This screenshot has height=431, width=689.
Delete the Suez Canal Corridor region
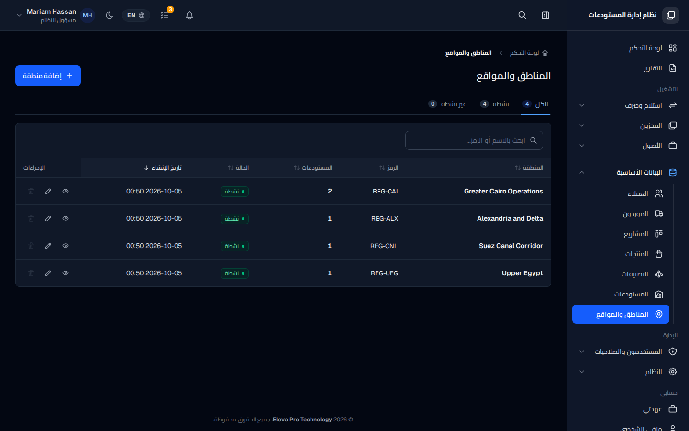(31, 246)
